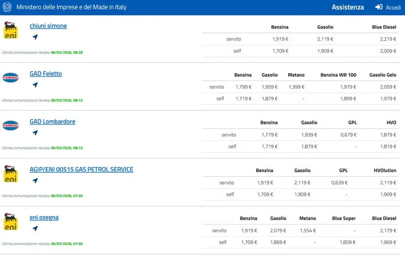Click navigation arrow under GAD Lombardore
The height and width of the screenshot is (255, 405).
coord(35,133)
